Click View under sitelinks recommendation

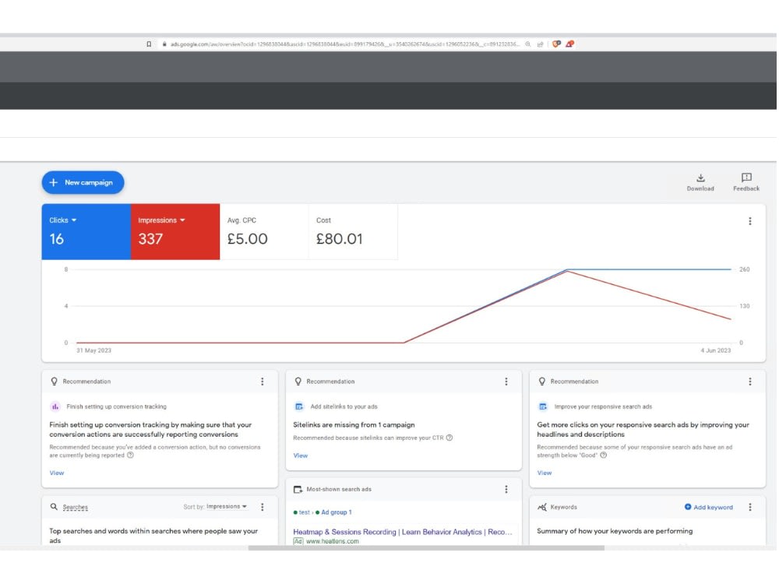pyautogui.click(x=301, y=456)
